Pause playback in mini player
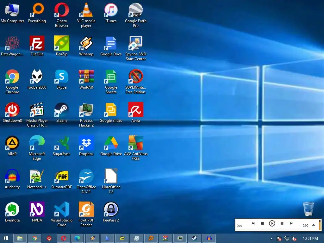This screenshot has height=243, width=324. coord(282,223)
